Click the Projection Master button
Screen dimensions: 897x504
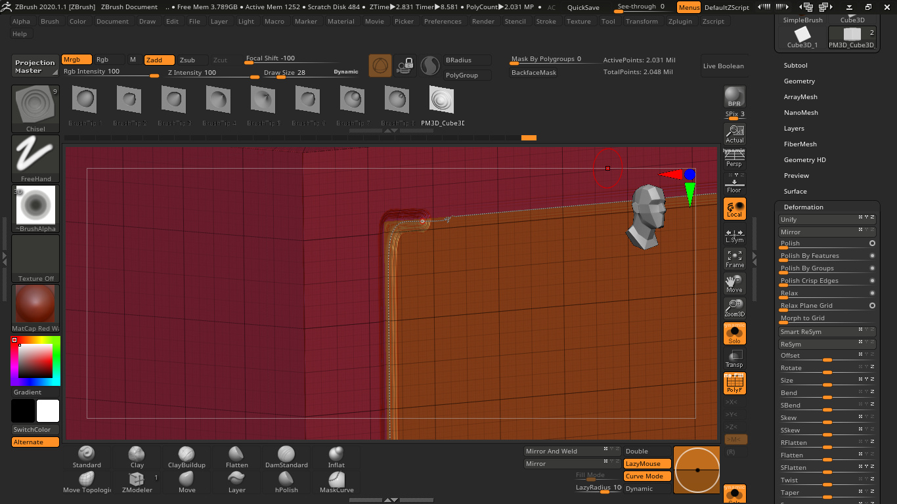click(x=35, y=66)
